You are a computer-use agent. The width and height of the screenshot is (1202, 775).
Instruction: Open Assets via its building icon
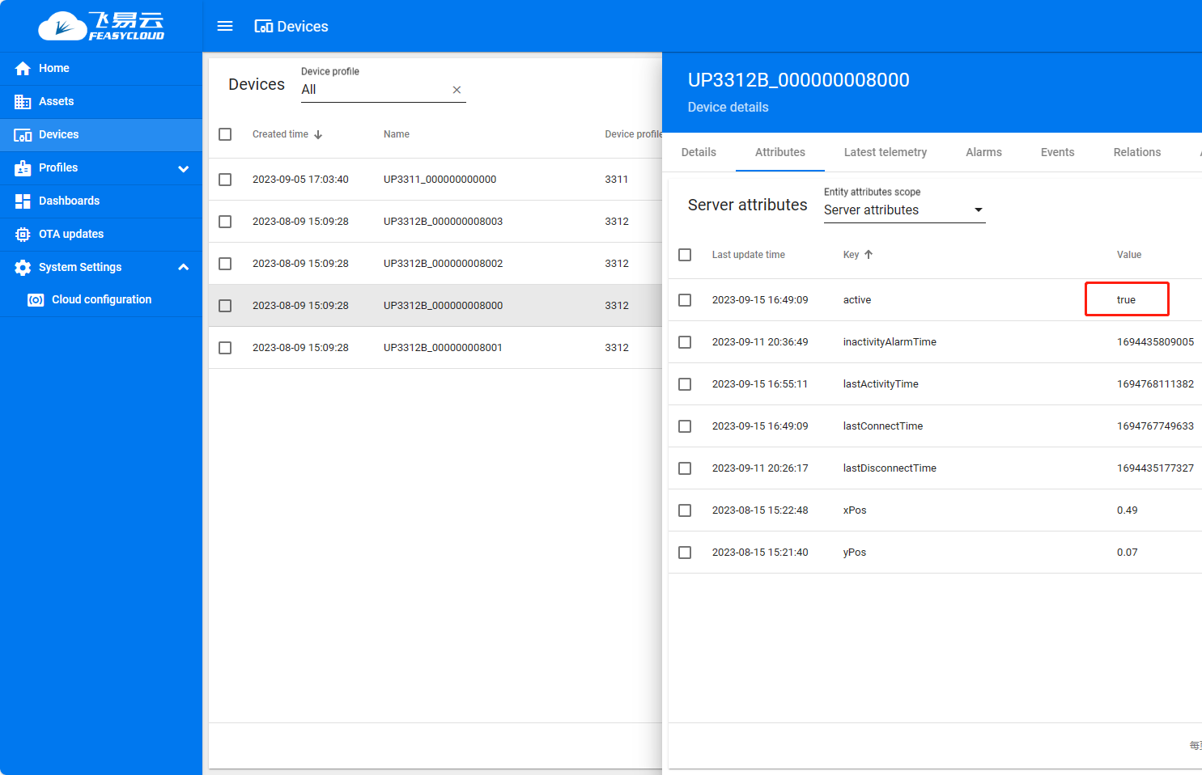click(23, 102)
